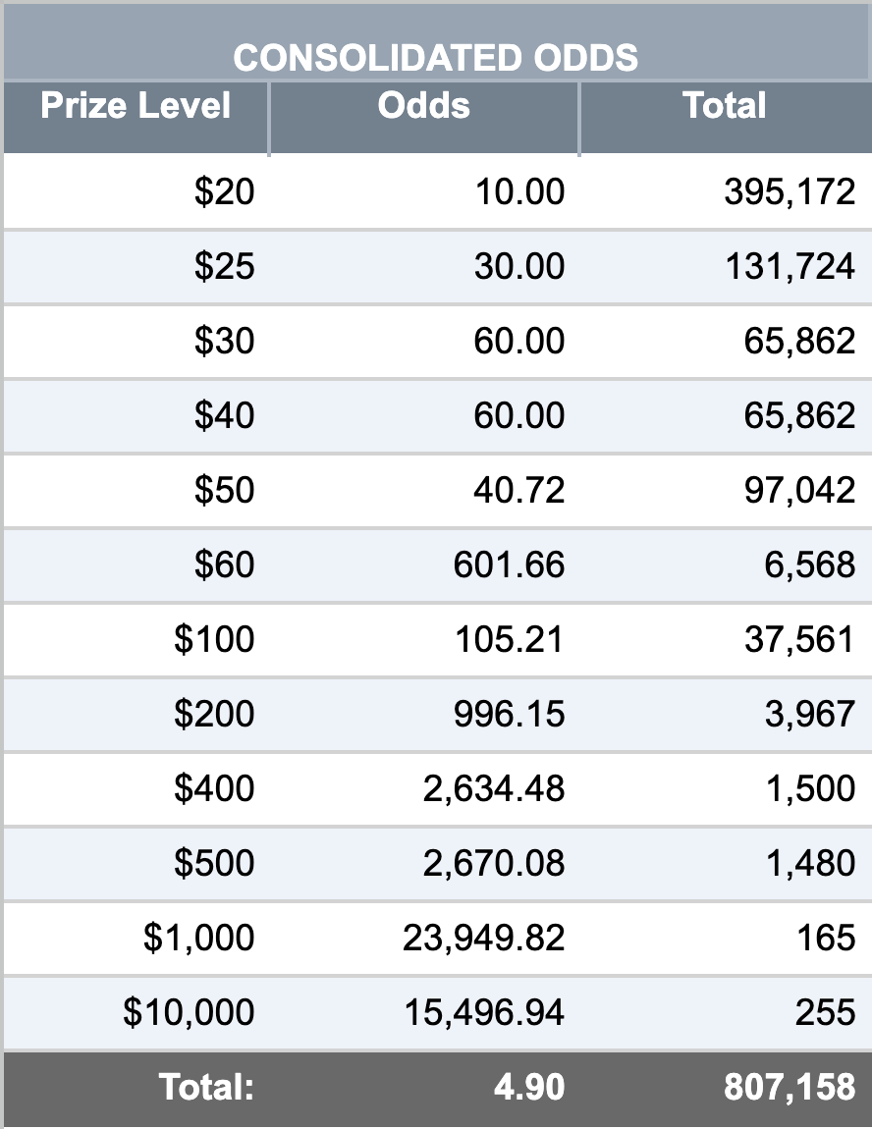This screenshot has width=872, height=1129.
Task: Click the 40.72 odds value
Action: 518,490
